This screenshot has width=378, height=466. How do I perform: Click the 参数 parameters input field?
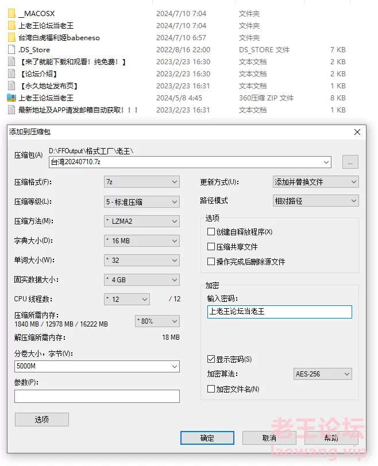point(97,396)
